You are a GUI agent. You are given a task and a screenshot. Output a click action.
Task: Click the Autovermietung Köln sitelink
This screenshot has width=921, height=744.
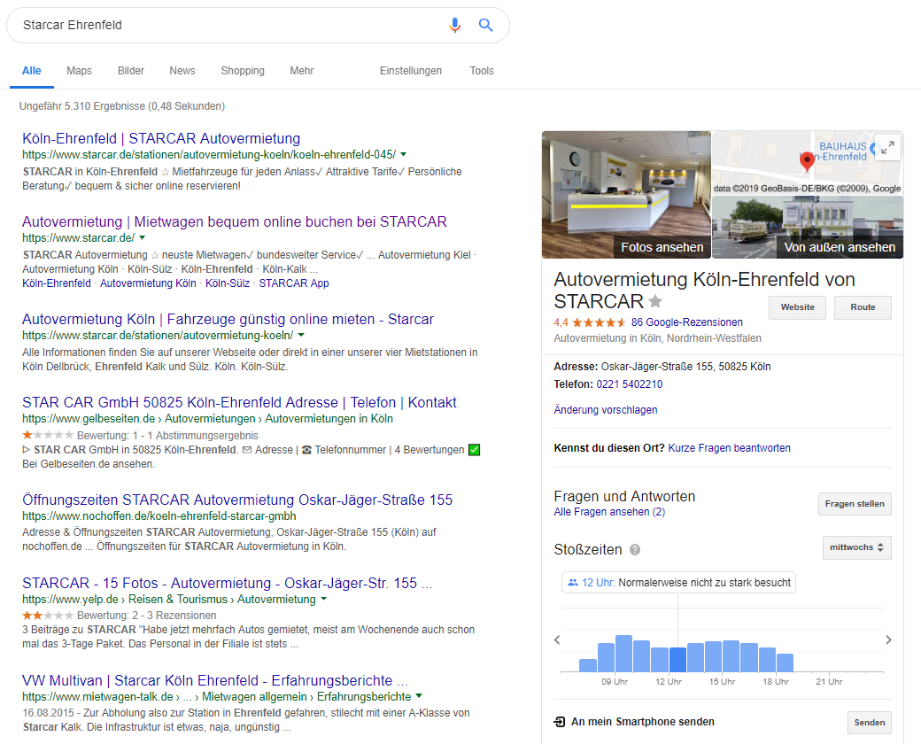click(148, 283)
